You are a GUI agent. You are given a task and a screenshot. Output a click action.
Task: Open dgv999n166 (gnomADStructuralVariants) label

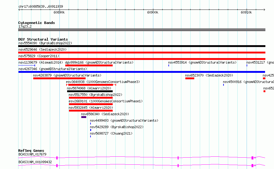99,62
